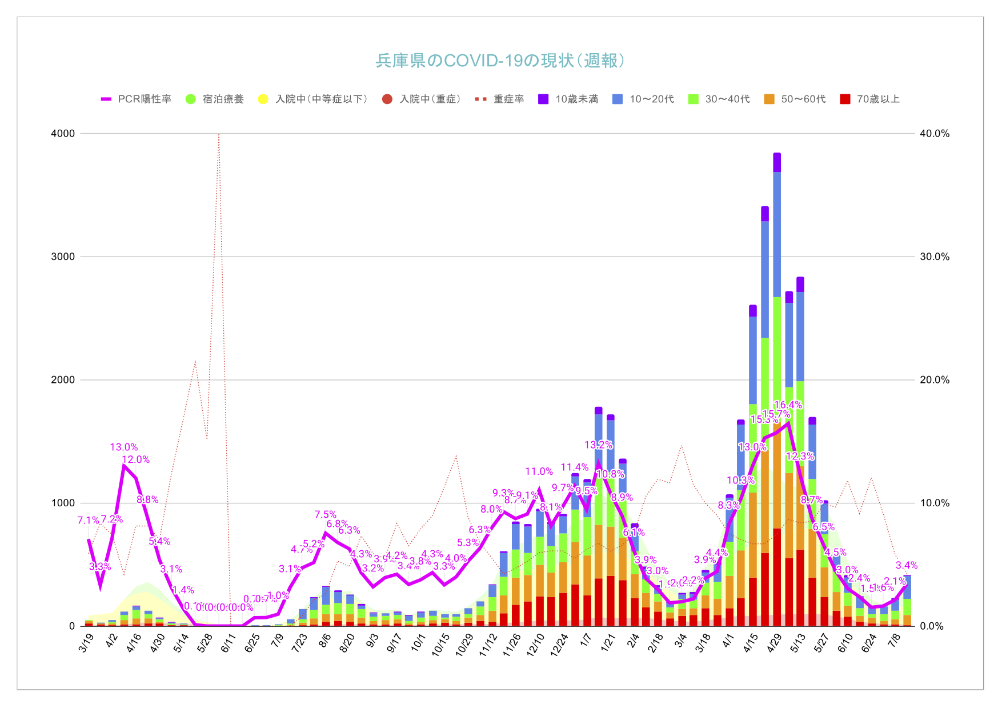The image size is (1002, 708).
Task: Click the 16.4% peak data label
Action: [x=788, y=405]
